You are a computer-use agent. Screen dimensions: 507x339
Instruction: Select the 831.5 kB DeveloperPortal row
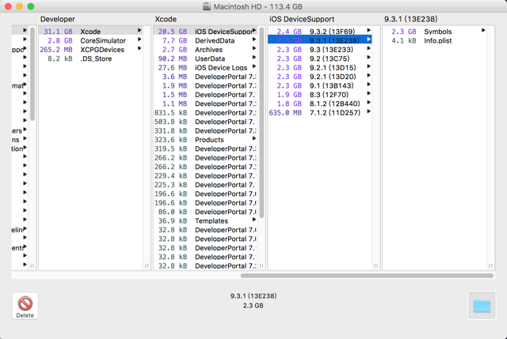(205, 112)
